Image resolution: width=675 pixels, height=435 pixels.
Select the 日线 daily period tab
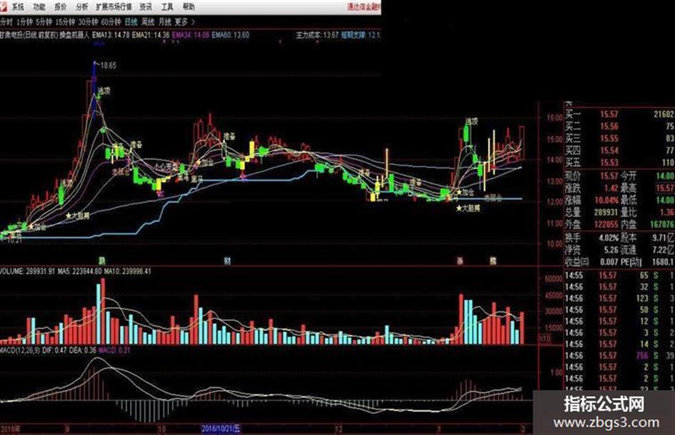tap(131, 21)
